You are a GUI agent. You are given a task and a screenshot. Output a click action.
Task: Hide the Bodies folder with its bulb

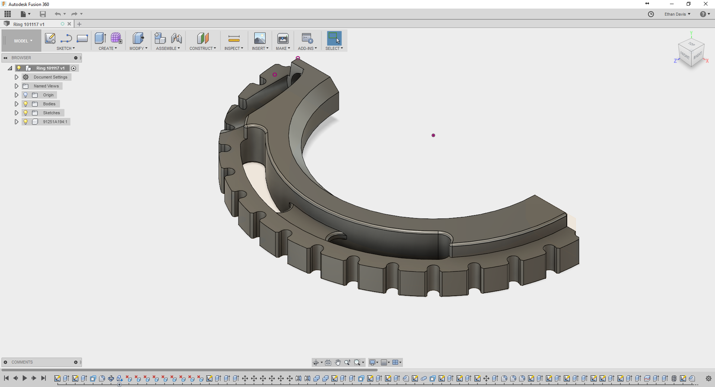25,104
